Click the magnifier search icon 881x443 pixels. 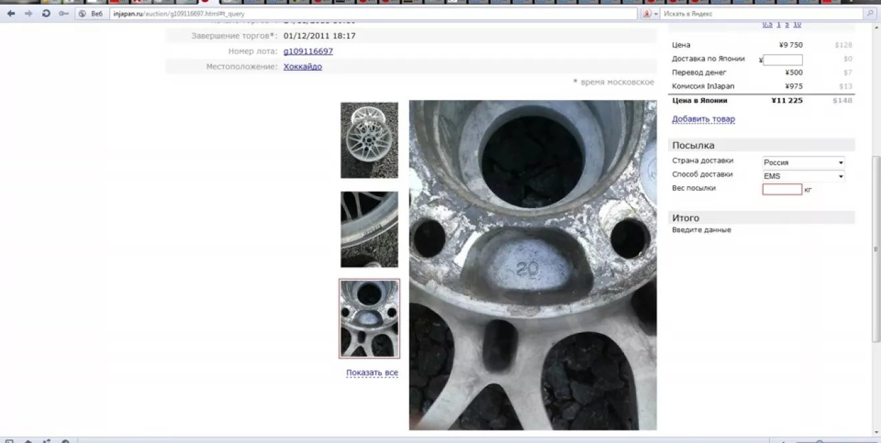[x=870, y=13]
